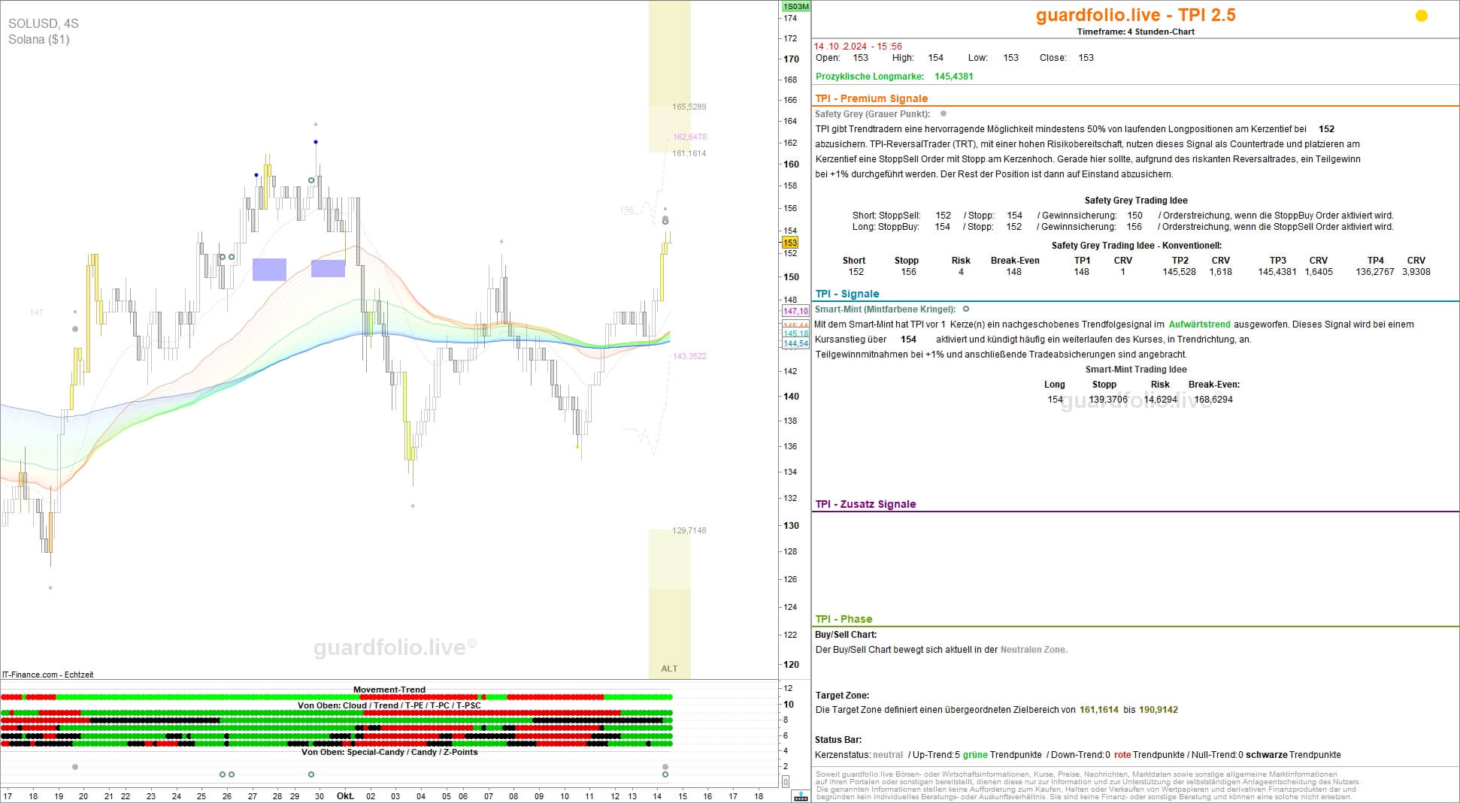
Task: Click the Prozyklische Longmarke value 145,4381
Action: 953,77
